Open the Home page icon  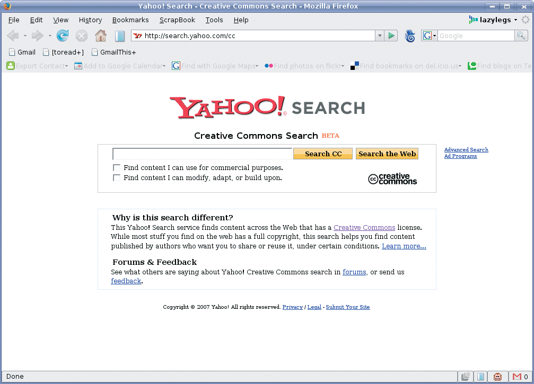pyautogui.click(x=100, y=35)
